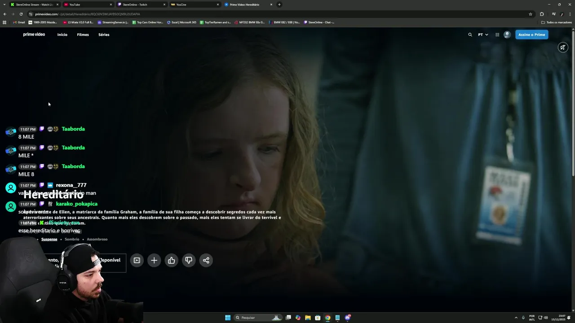
Task: Open Gmail bookmark
Action: point(19,22)
